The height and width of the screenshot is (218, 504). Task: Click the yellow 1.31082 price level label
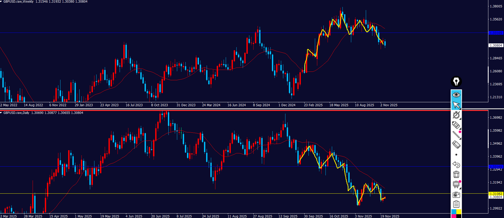[496, 194]
